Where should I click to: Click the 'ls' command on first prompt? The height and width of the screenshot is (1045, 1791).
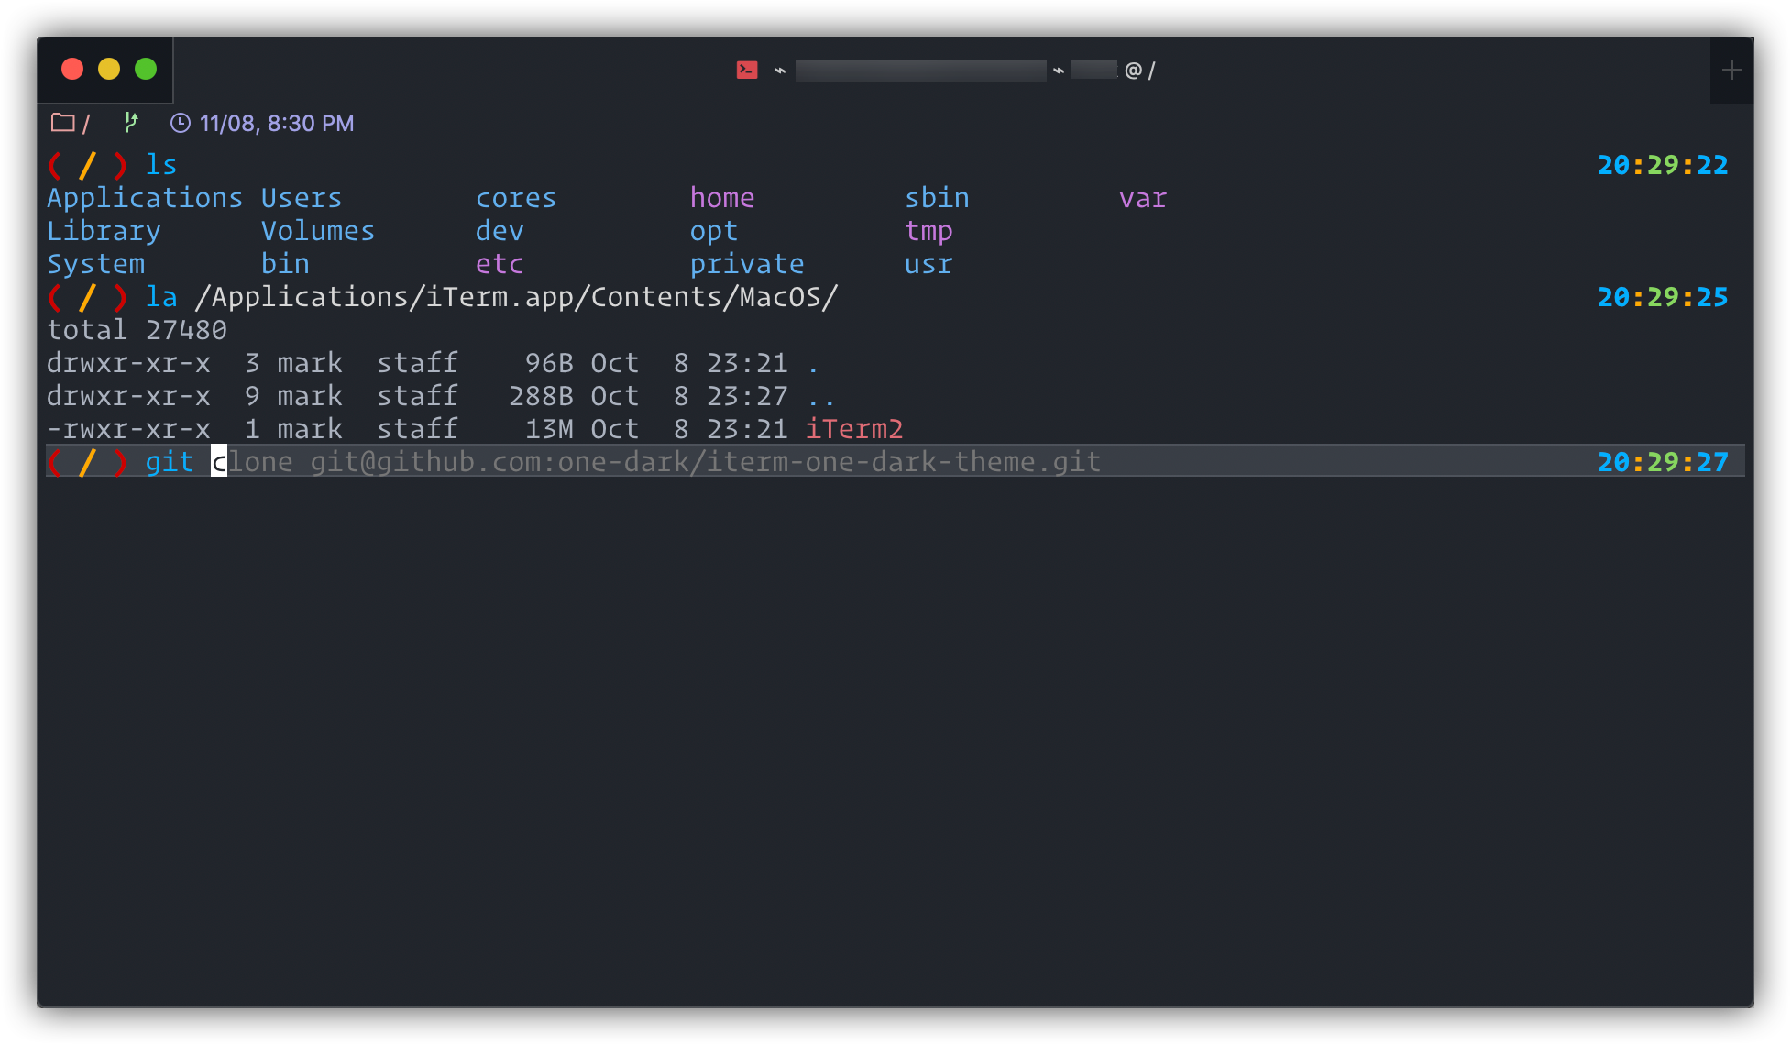[161, 165]
